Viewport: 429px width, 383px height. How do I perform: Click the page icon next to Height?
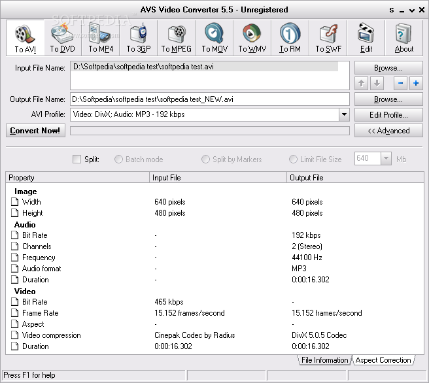(x=15, y=213)
